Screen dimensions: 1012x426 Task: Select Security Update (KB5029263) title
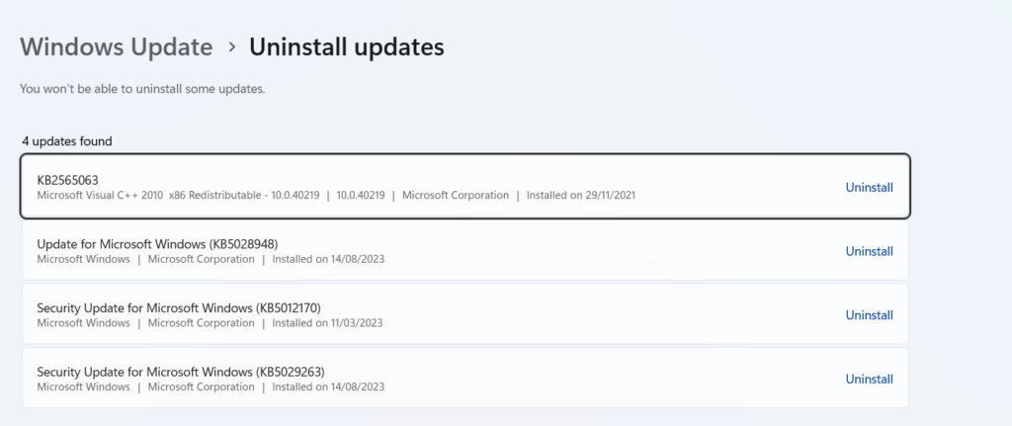[x=180, y=372]
